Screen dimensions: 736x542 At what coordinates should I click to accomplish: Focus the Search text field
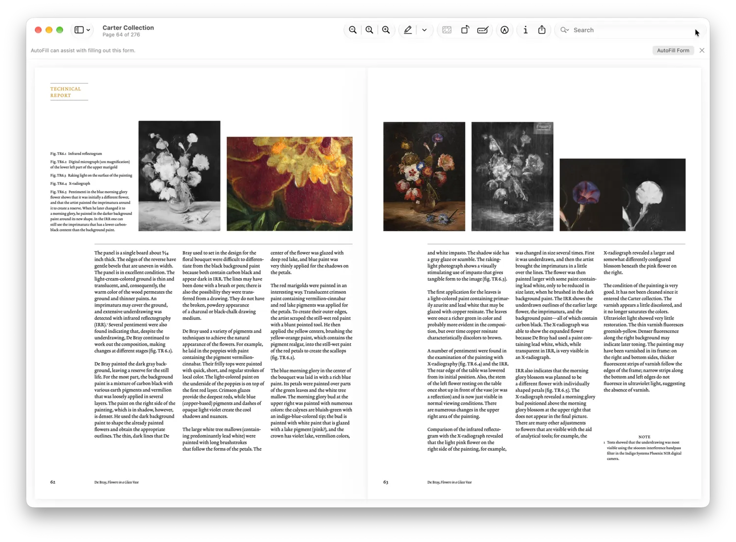pyautogui.click(x=631, y=30)
